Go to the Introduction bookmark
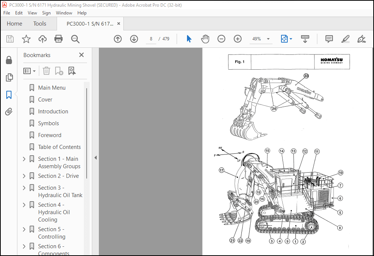This screenshot has width=374, height=256. (53, 111)
